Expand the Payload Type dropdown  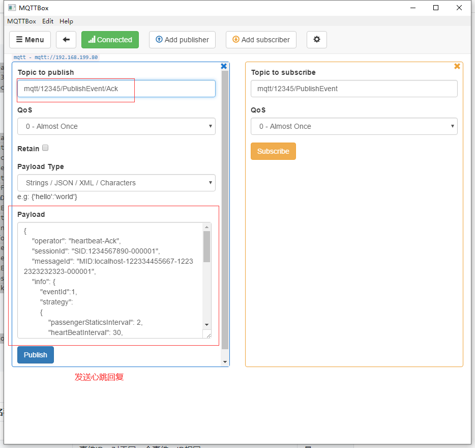pyautogui.click(x=116, y=183)
